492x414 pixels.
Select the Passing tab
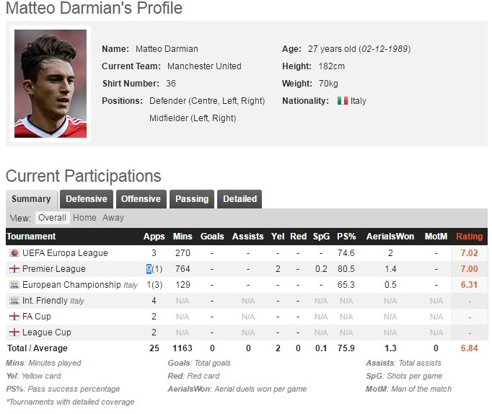point(192,199)
